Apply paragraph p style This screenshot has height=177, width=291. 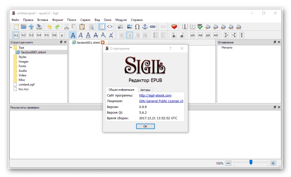pos(62,35)
